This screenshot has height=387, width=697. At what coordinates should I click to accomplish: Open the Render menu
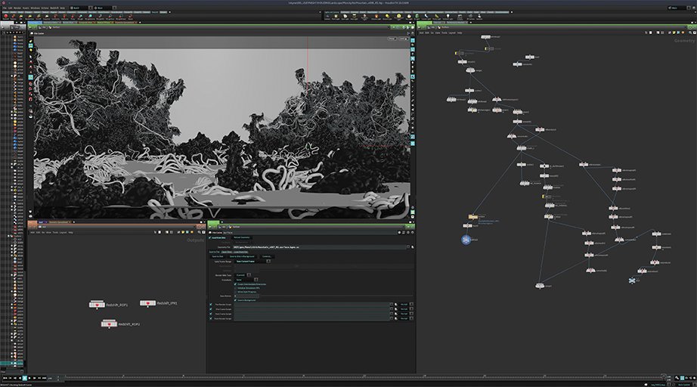click(x=17, y=8)
